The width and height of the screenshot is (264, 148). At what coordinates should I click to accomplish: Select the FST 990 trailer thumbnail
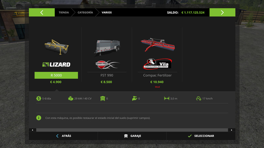coord(107,47)
